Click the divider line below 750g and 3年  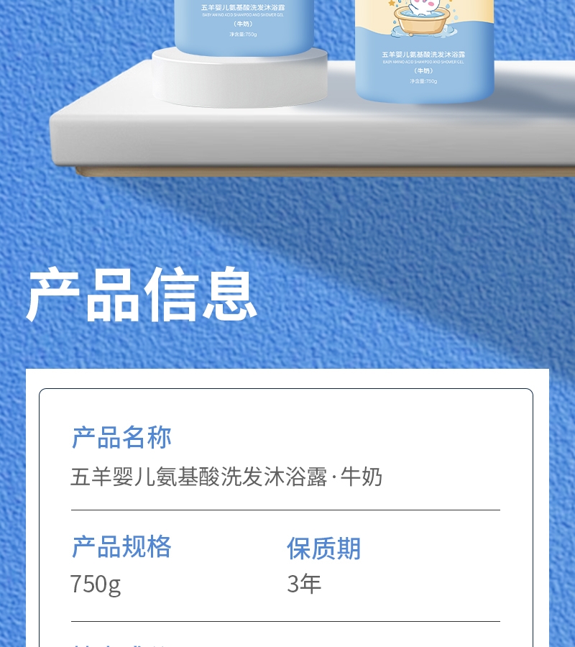click(285, 621)
